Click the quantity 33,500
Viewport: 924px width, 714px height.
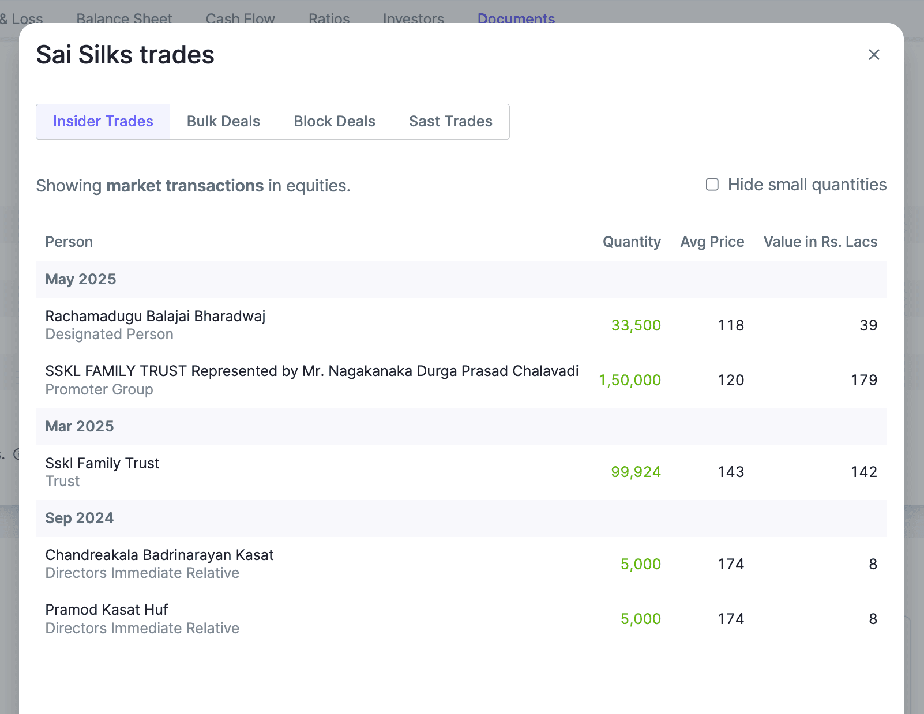coord(636,325)
